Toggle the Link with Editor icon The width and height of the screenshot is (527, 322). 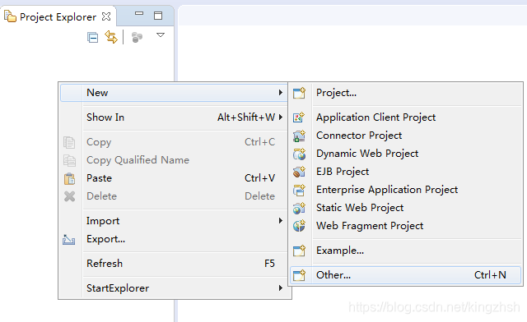111,37
